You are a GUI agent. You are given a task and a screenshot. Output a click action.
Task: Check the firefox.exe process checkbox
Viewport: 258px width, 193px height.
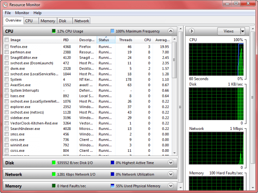click(6, 47)
